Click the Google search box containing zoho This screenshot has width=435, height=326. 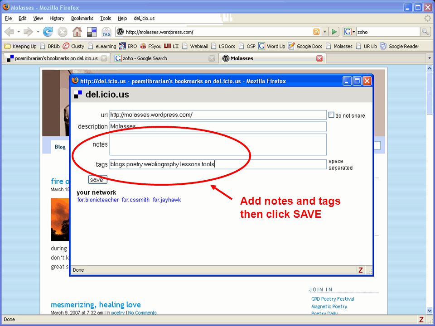click(388, 32)
